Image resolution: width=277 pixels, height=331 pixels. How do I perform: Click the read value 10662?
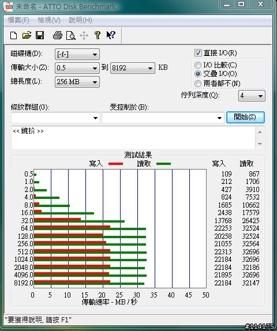(x=250, y=205)
